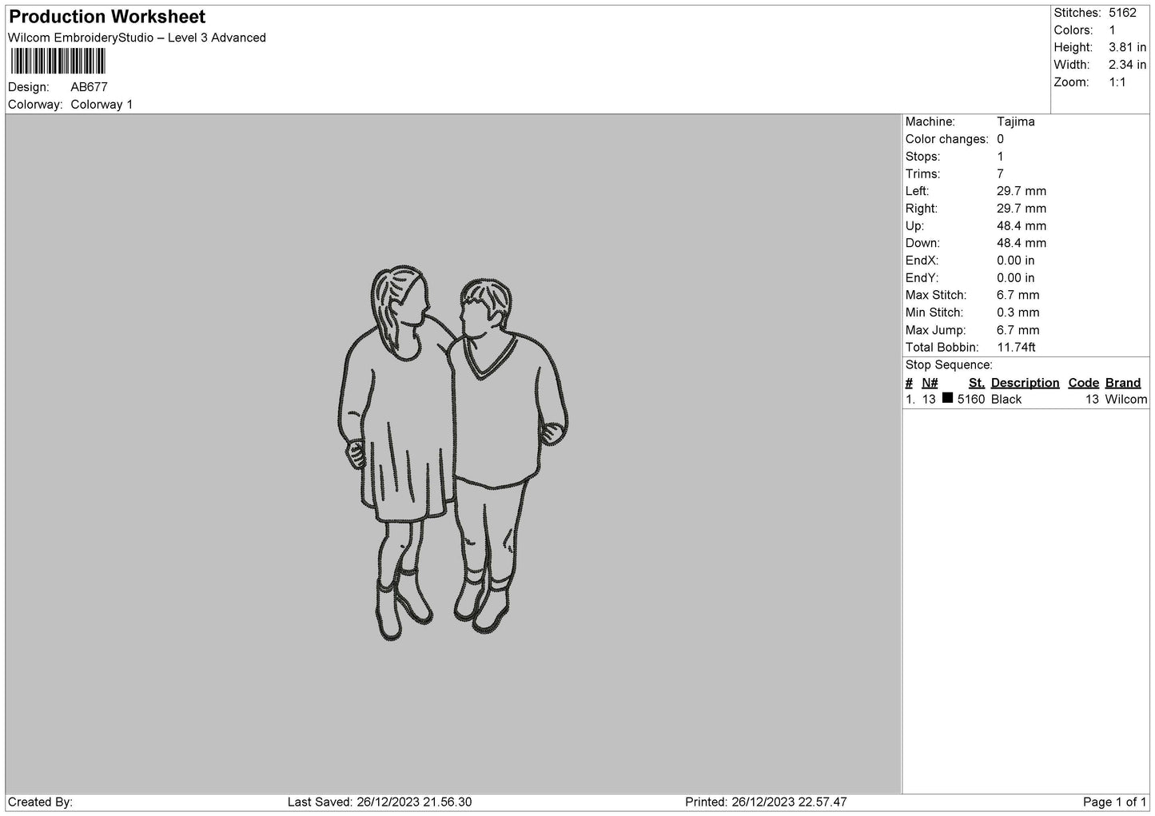
Task: Click the 'Created By:' footer label
Action: point(40,802)
